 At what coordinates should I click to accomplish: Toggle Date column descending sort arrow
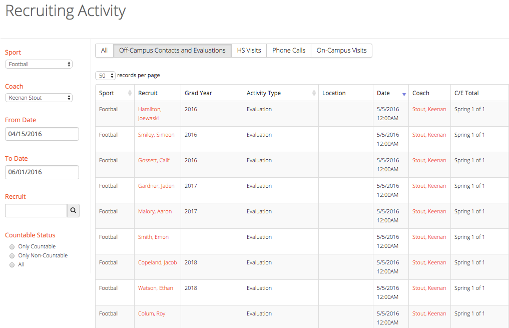404,94
